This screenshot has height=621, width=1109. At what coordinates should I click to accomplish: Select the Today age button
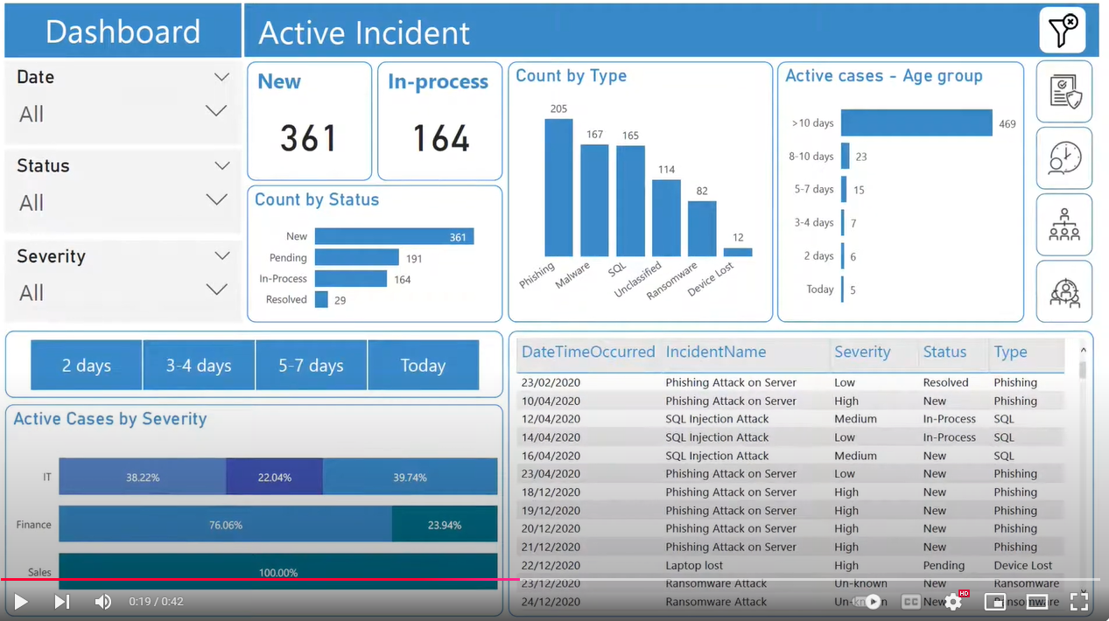click(x=423, y=366)
